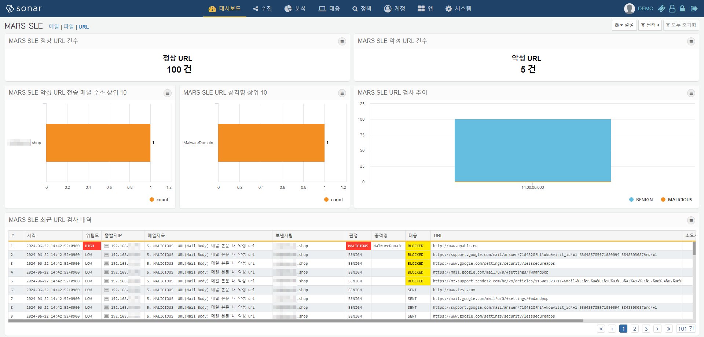
Task: Open the 계정 account menu
Action: [x=395, y=8]
